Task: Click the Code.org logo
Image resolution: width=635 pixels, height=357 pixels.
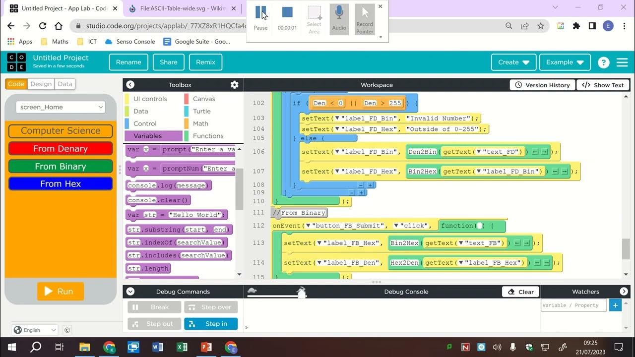Action: 16,62
